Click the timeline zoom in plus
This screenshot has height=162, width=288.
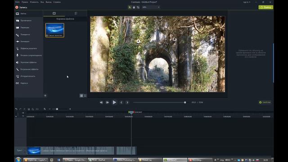click(x=70, y=109)
